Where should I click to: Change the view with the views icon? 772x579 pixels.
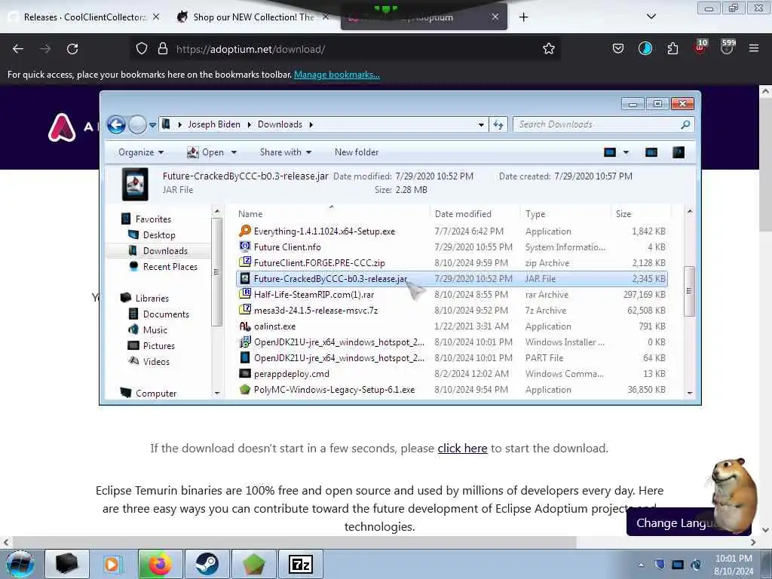click(x=609, y=152)
